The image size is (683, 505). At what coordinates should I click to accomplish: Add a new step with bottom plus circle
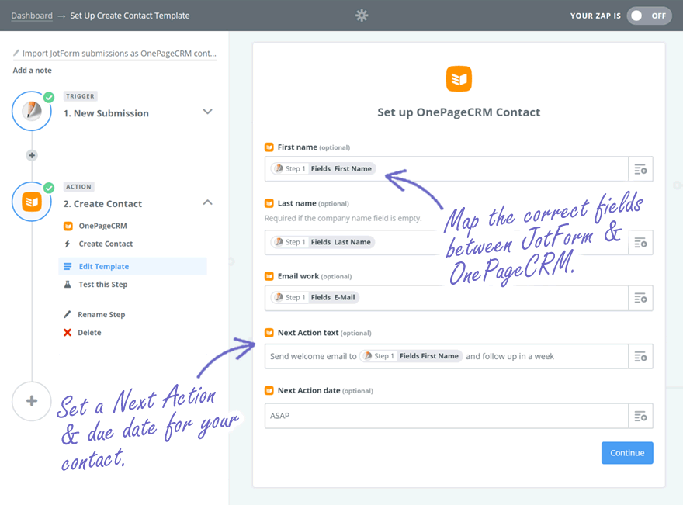(x=32, y=401)
